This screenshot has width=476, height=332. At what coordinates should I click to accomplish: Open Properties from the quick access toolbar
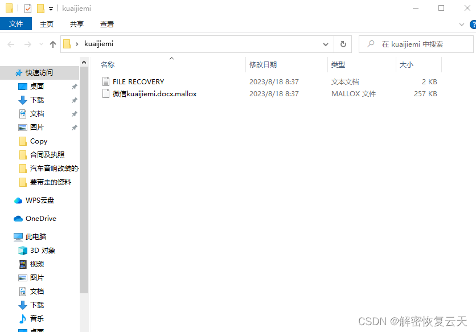[x=27, y=8]
